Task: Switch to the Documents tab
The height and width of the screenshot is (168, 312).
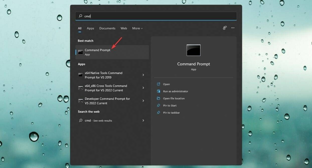Action: (107, 28)
